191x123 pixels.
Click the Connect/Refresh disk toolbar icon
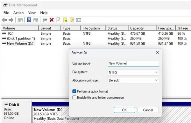coord(45,20)
